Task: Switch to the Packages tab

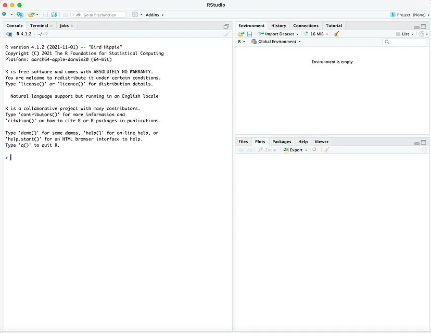Action: coord(282,142)
